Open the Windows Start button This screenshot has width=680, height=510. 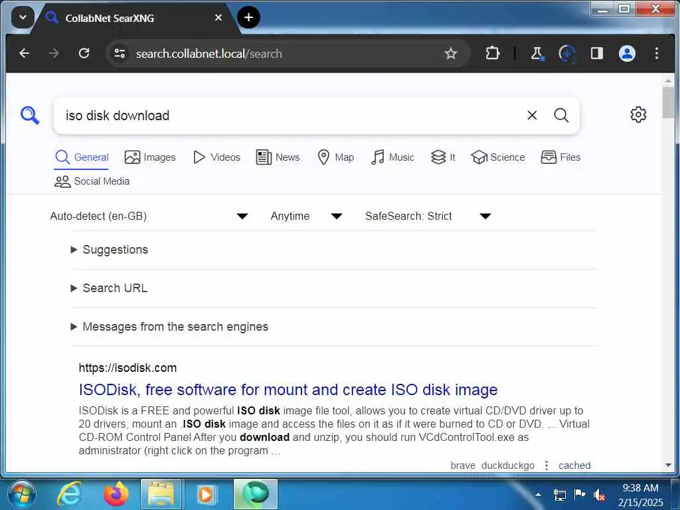pyautogui.click(x=21, y=494)
